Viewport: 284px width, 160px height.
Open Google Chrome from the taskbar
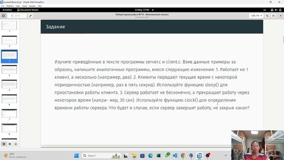pyautogui.click(x=183, y=156)
